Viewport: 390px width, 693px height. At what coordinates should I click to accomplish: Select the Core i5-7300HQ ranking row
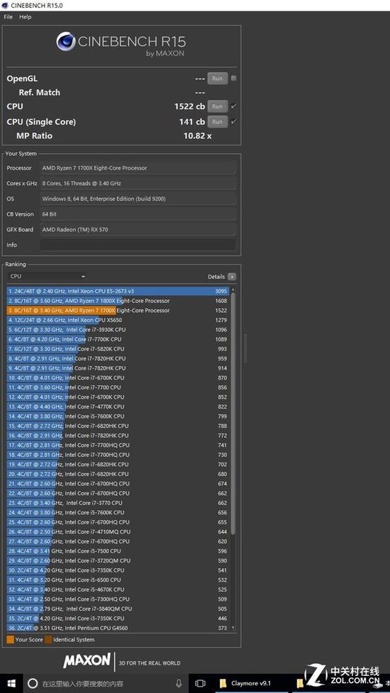[118, 599]
